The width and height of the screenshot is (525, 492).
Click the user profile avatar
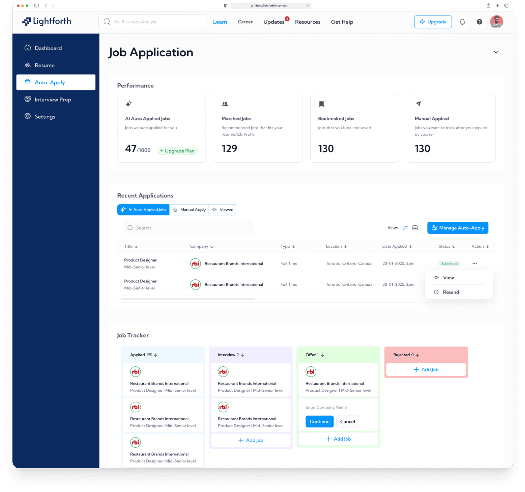496,22
